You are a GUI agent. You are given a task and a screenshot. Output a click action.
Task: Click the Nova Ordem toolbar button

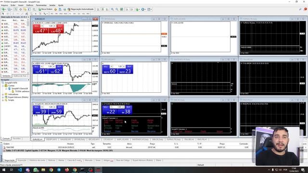(45, 9)
